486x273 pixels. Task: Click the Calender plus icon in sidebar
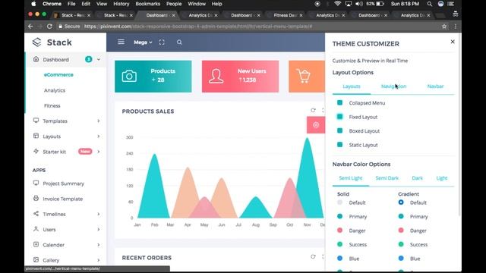click(x=36, y=244)
